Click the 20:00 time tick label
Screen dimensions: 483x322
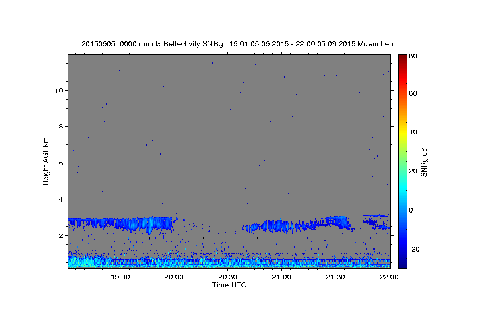174,277
